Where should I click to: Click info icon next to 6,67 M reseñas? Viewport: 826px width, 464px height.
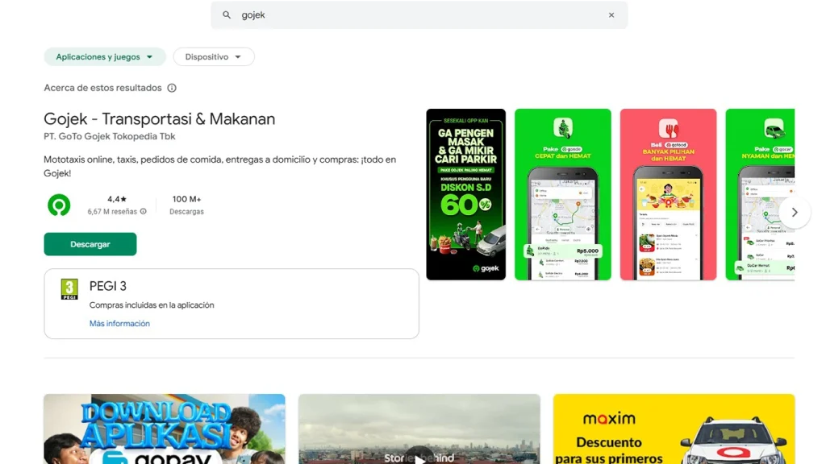144,212
